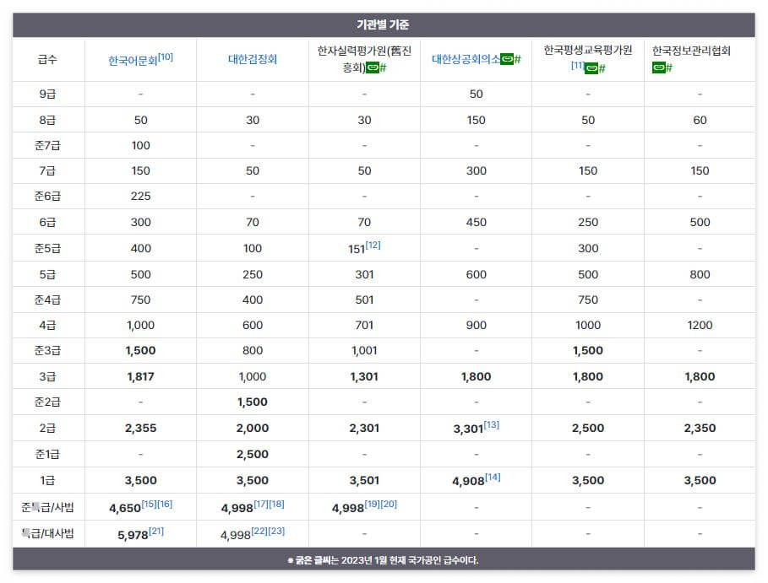Open the 대한상공회의소 header link
The image size is (768, 583).
pos(466,59)
